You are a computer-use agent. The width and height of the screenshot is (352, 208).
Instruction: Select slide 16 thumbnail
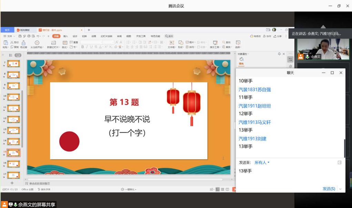coord(13,164)
